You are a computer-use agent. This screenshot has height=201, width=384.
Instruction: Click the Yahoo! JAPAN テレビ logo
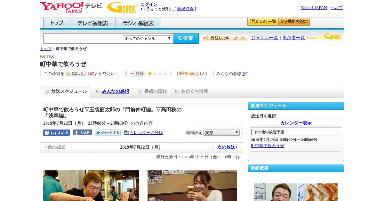click(71, 7)
